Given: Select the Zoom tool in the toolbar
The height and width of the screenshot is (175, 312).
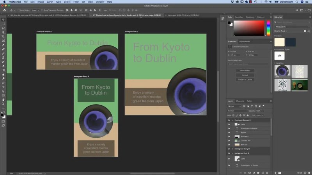Looking at the screenshot, I should point(3,104).
